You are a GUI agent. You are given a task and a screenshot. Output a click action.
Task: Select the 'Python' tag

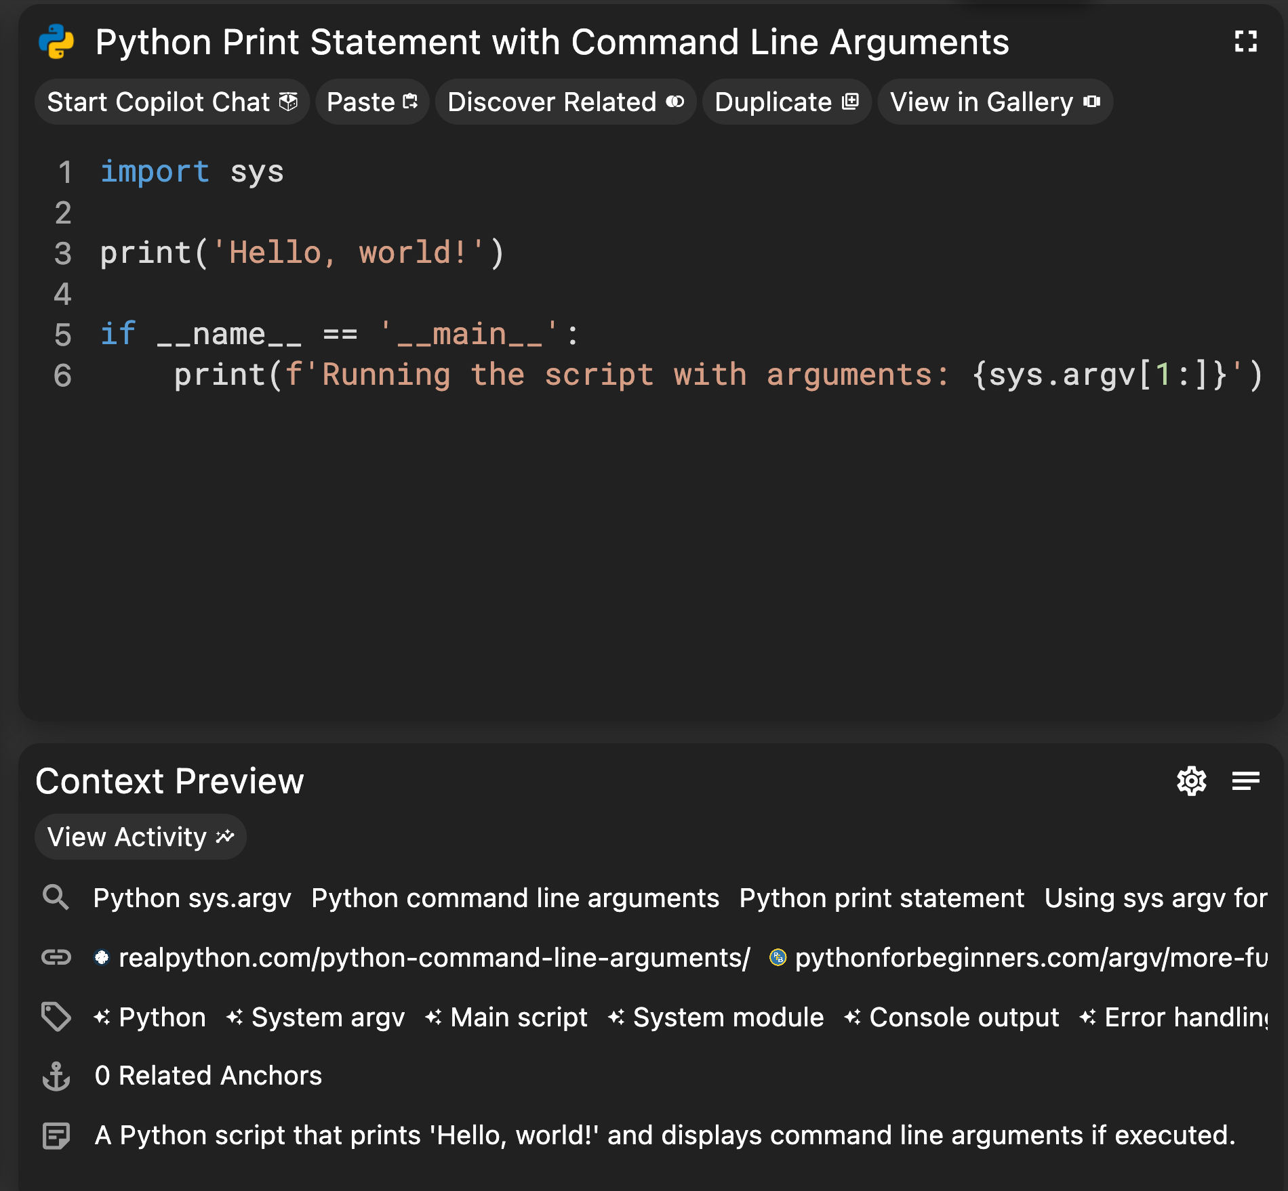tap(150, 1017)
